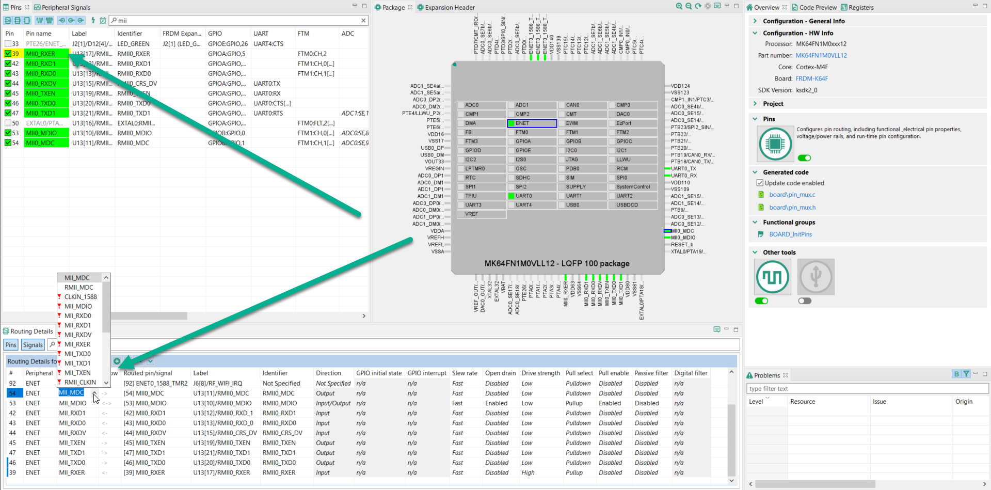
Task: Click the clock icon in the Pins toolbar
Action: (103, 20)
